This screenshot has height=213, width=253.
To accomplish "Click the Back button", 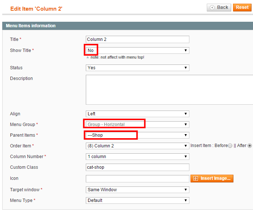I will (219, 7).
